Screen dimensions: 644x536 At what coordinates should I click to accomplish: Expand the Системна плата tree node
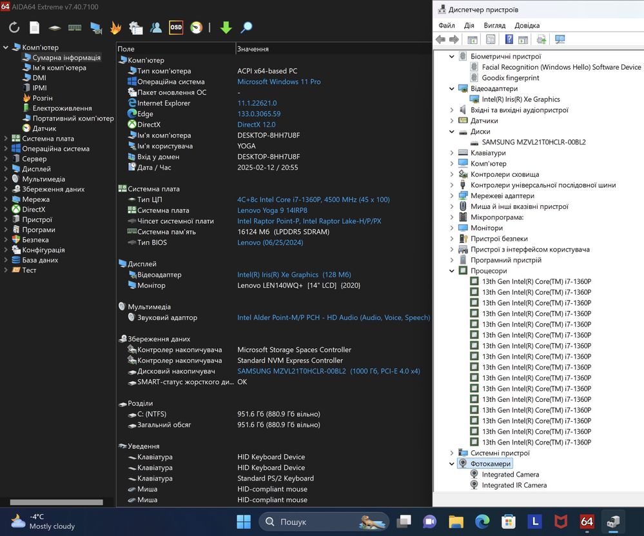(x=6, y=139)
